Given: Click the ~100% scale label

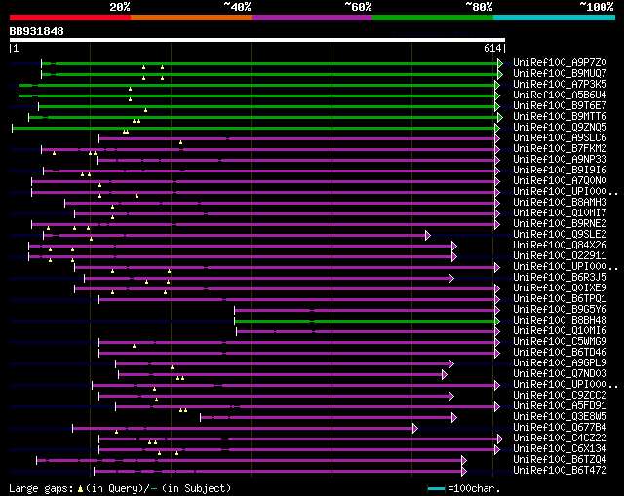Looking at the screenshot, I should pyautogui.click(x=597, y=7).
